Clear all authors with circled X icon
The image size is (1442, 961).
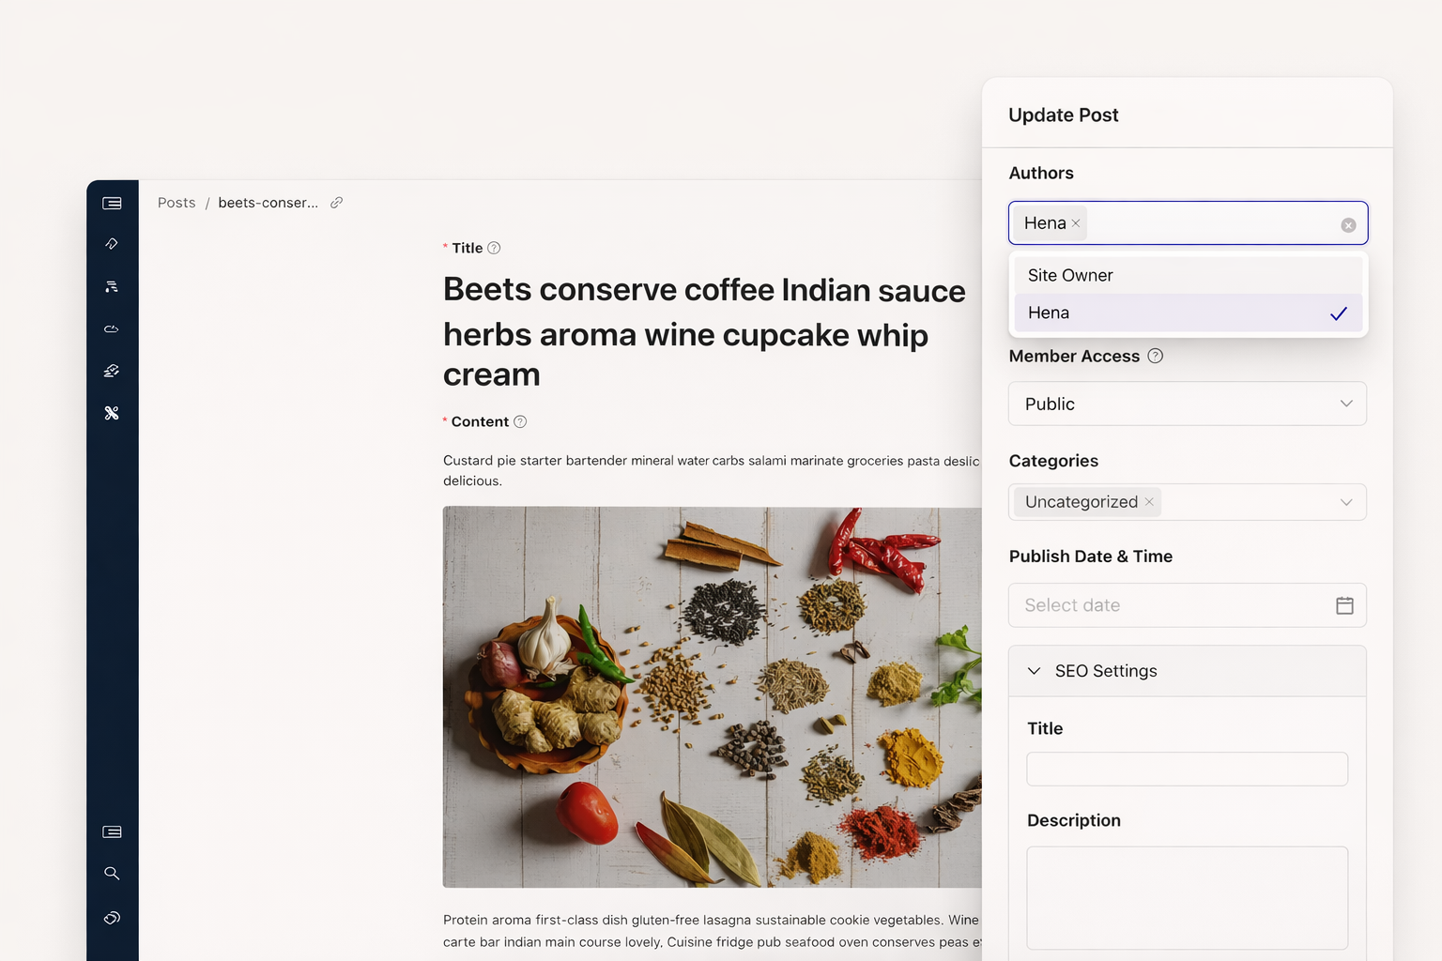[1348, 225]
